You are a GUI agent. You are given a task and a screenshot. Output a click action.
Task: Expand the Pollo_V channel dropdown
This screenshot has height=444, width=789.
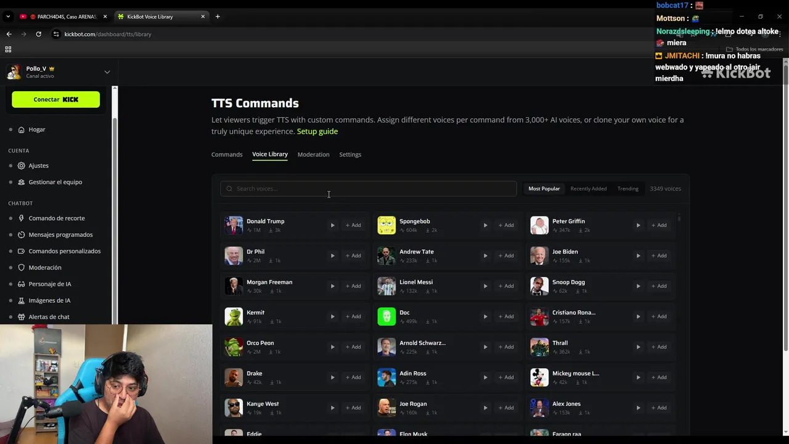tap(107, 72)
